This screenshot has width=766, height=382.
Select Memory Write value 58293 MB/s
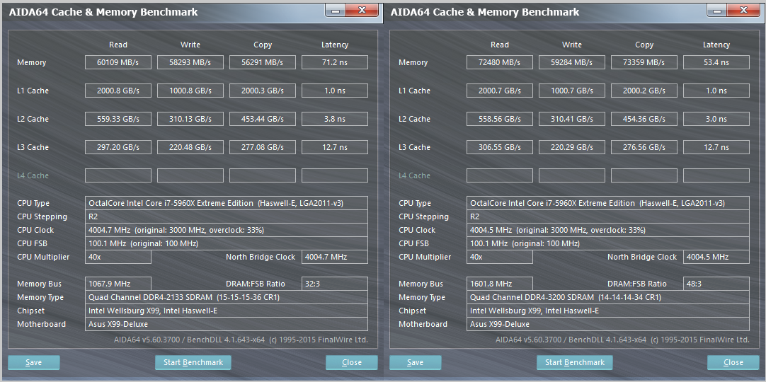click(x=190, y=62)
